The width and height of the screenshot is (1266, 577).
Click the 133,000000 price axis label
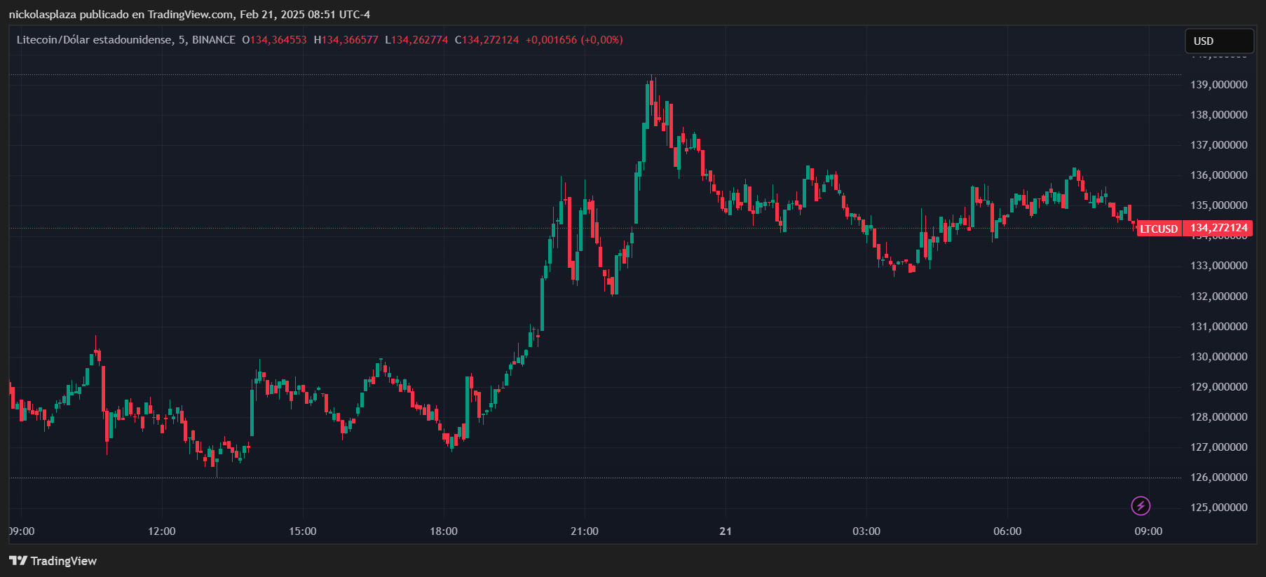coord(1219,266)
